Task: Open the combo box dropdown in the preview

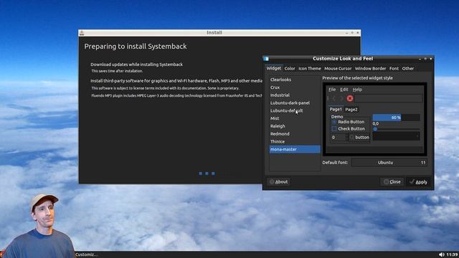Action: pyautogui.click(x=397, y=135)
